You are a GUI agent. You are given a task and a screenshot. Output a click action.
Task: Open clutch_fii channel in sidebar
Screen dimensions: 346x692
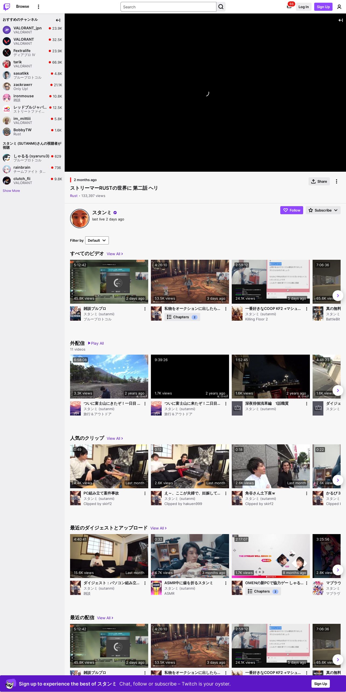tap(32, 181)
